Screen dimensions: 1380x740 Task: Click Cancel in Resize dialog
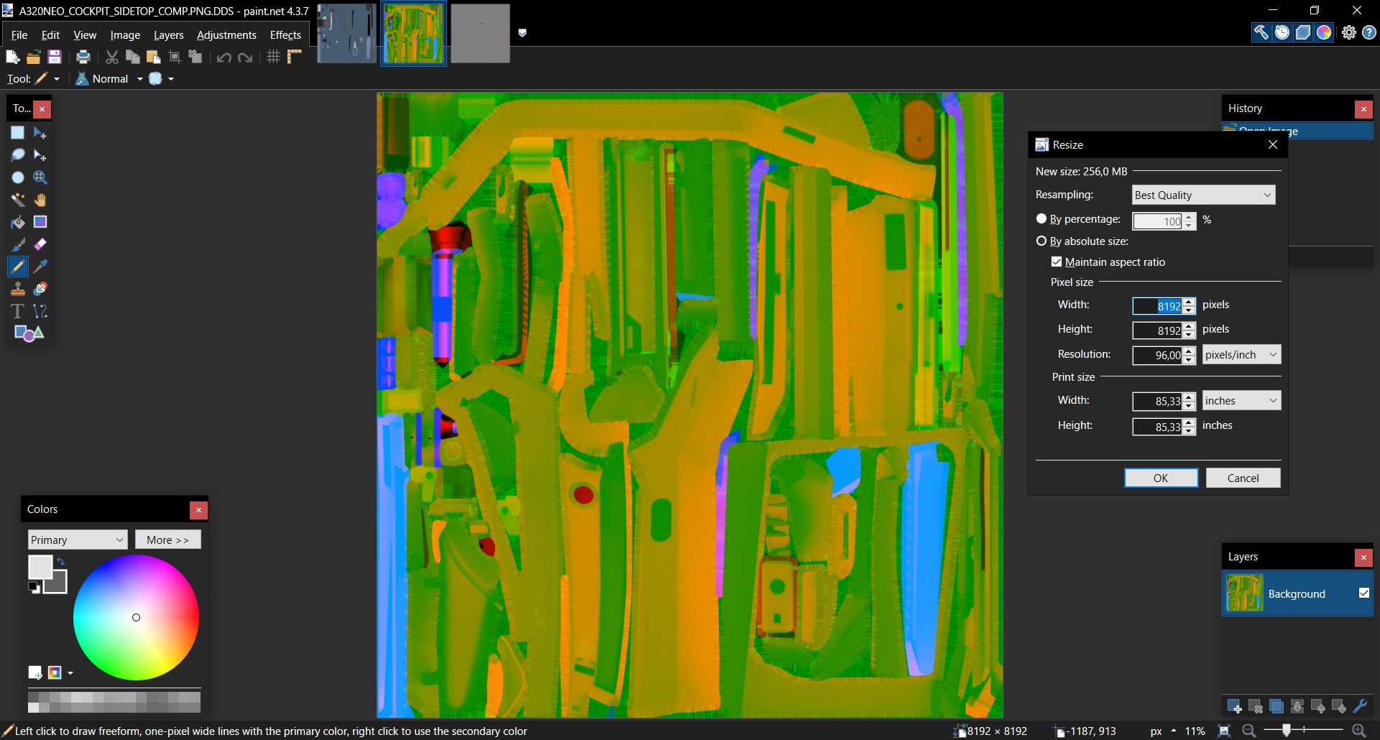(x=1243, y=478)
